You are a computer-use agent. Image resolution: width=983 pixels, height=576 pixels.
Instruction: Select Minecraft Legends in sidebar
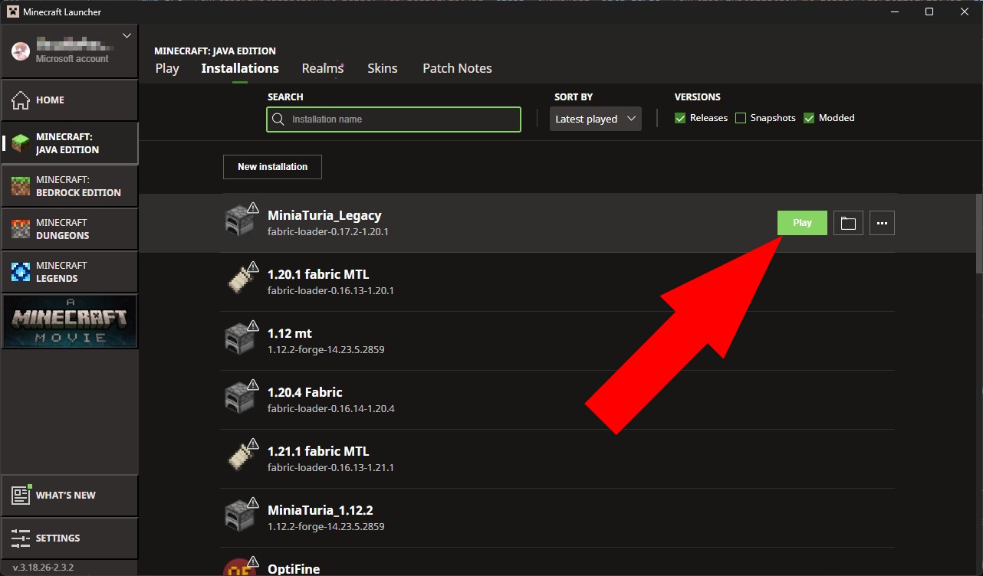70,272
